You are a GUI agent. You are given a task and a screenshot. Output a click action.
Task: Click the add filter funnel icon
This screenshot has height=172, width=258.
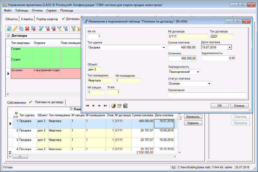(41, 29)
